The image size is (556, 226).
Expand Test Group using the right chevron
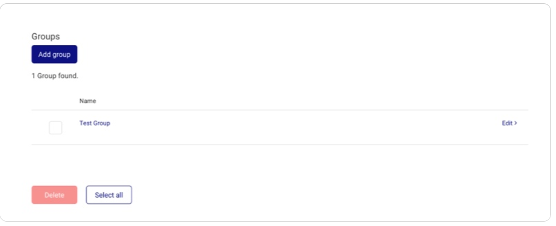pos(515,123)
